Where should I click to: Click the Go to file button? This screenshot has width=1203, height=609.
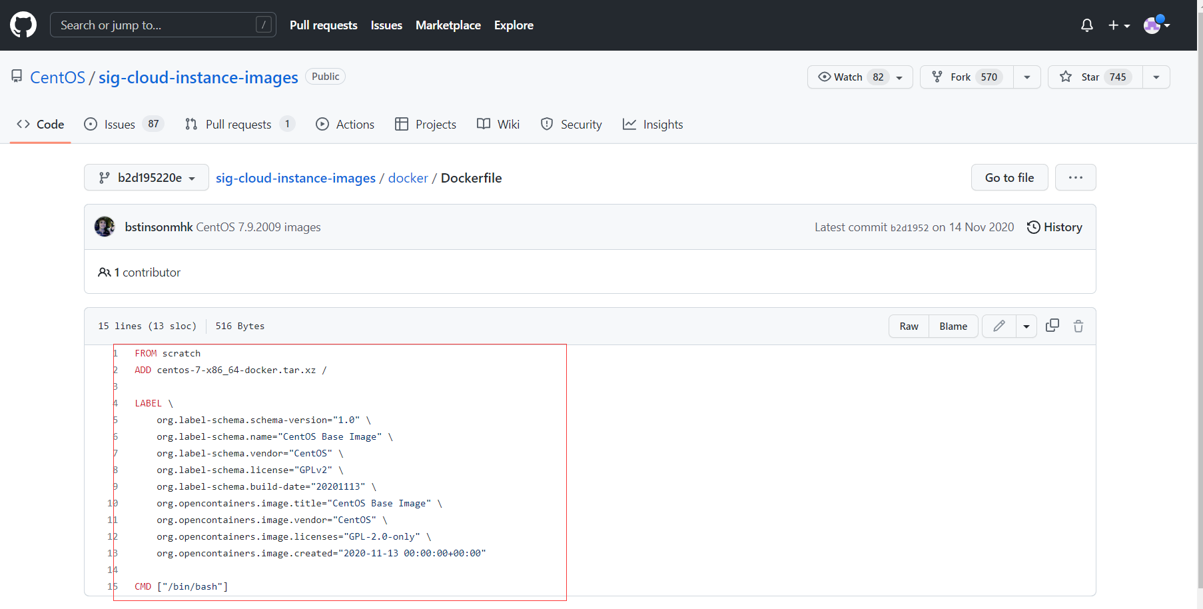click(x=1010, y=177)
